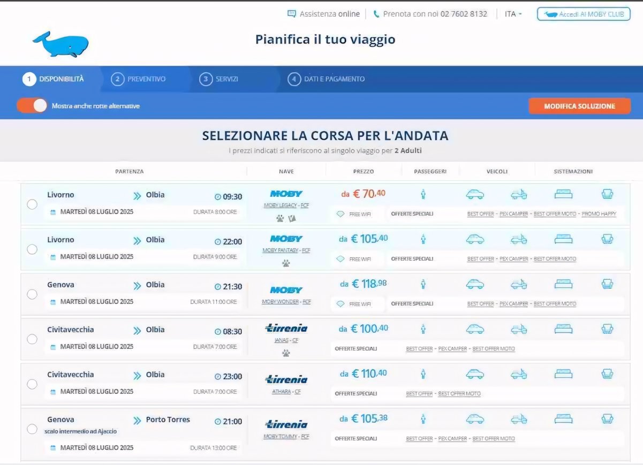Click pet paw icon under Moby Fantasy
643x465 pixels.
[286, 263]
